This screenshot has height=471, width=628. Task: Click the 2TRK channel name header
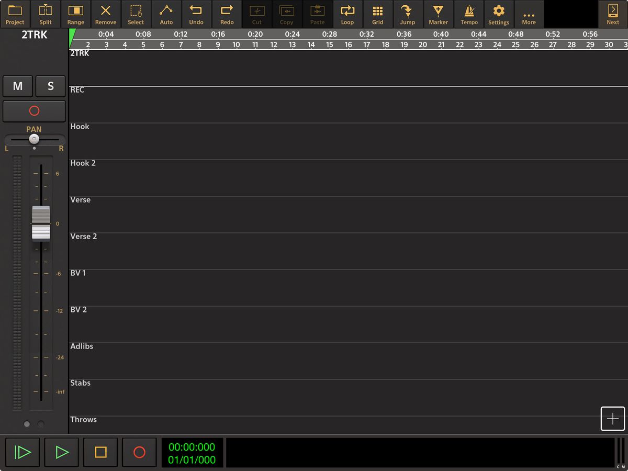tap(34, 35)
